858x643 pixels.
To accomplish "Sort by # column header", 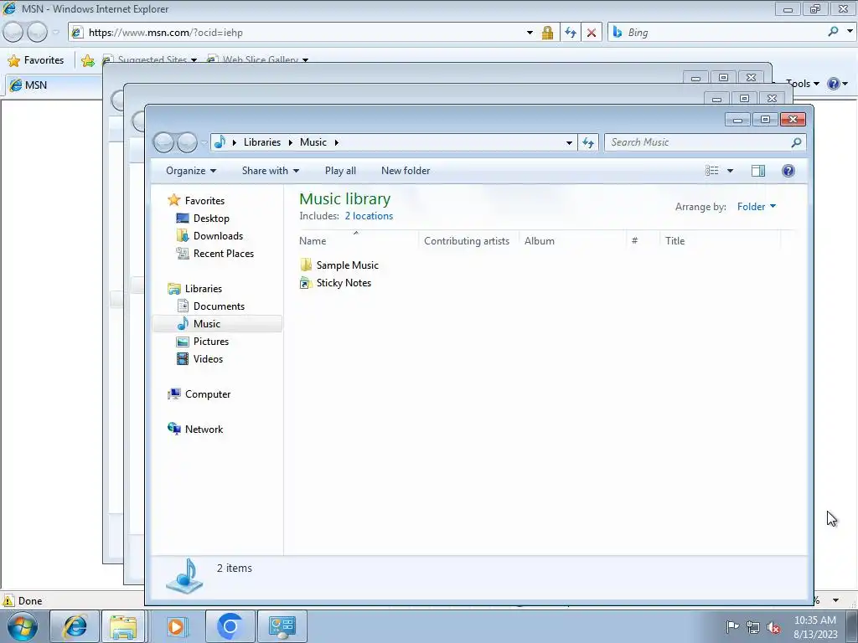I will (643, 240).
